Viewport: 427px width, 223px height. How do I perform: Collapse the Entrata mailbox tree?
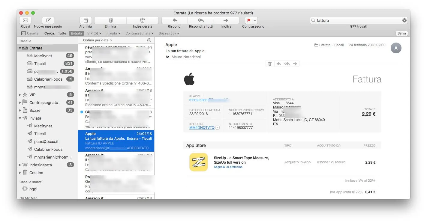click(x=20, y=47)
